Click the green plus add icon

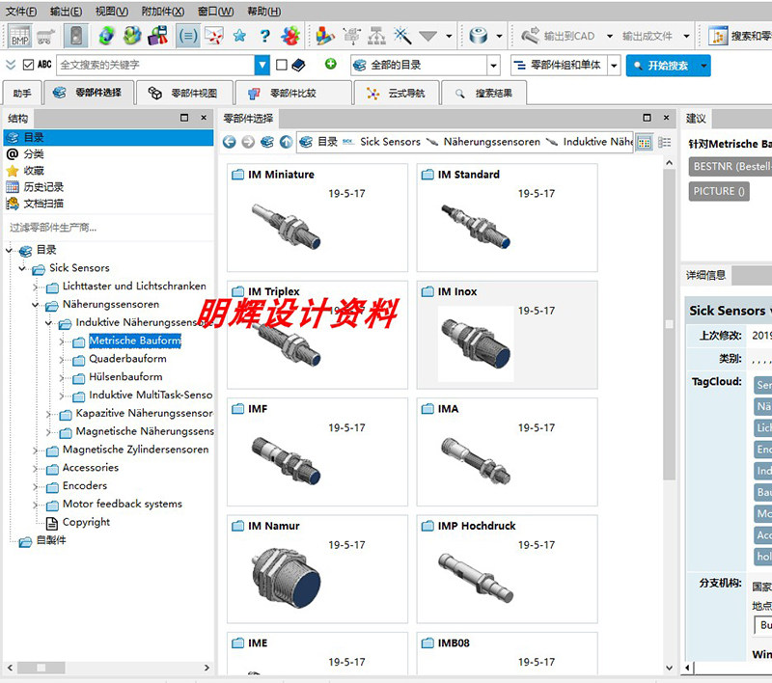(330, 64)
